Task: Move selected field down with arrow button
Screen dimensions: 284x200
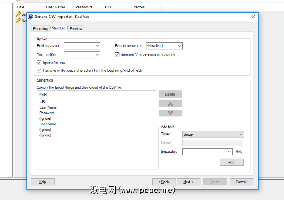Action: [170, 113]
